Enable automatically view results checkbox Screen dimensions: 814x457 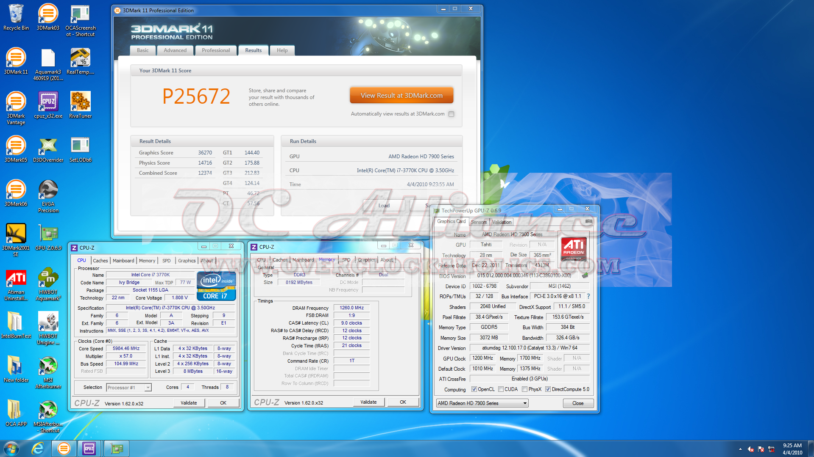tap(451, 114)
